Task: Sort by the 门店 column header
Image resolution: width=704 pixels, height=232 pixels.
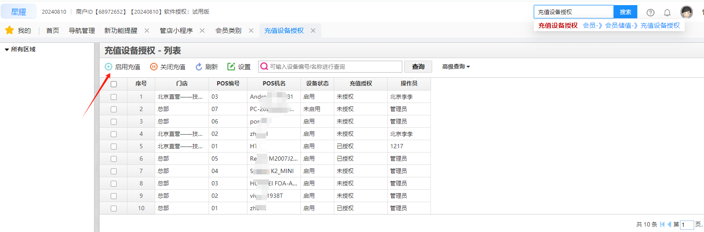Action: pyautogui.click(x=182, y=84)
